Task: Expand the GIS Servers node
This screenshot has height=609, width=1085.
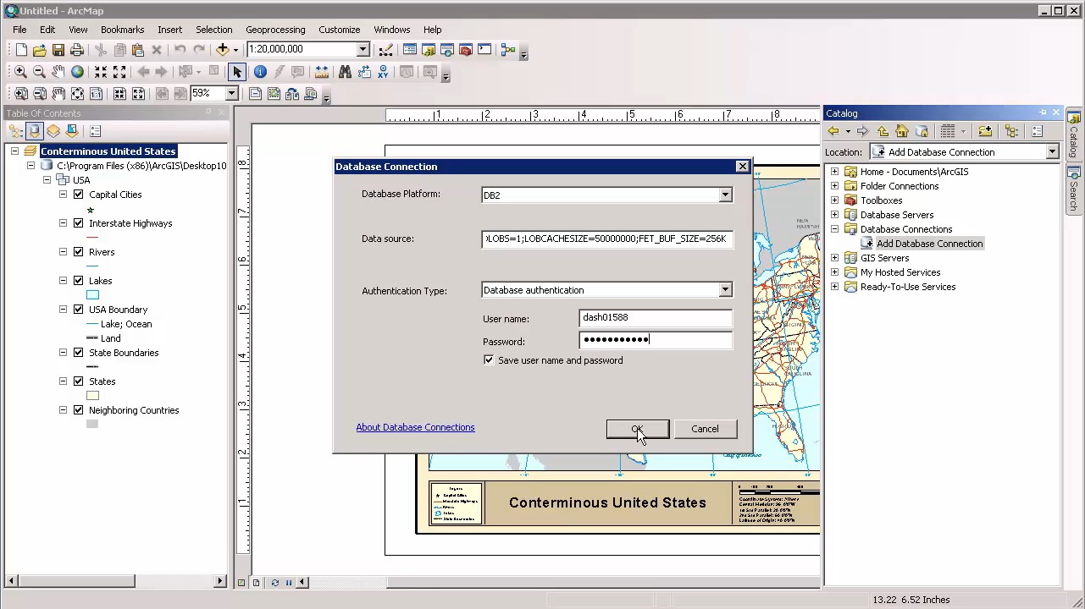Action: [x=835, y=258]
